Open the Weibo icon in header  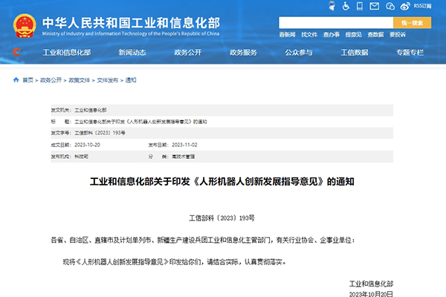[405, 7]
